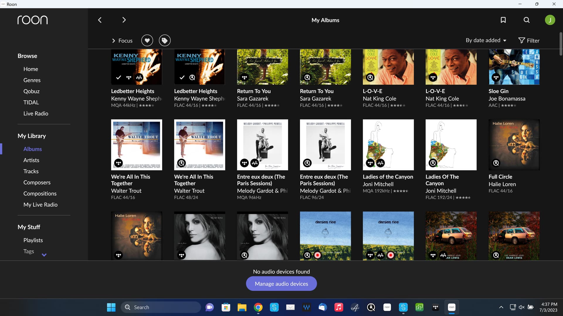Open the bookmarks icon
Image resolution: width=563 pixels, height=316 pixels.
click(503, 20)
